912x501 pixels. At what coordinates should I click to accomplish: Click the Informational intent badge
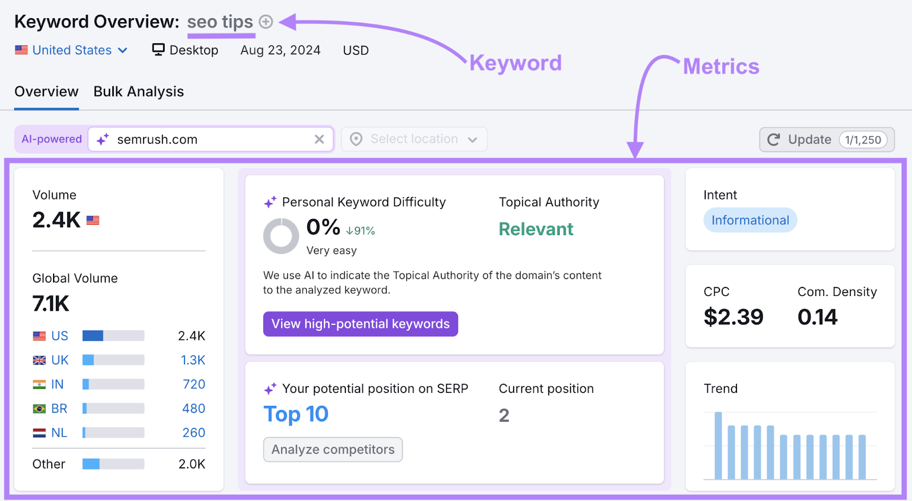coord(750,220)
